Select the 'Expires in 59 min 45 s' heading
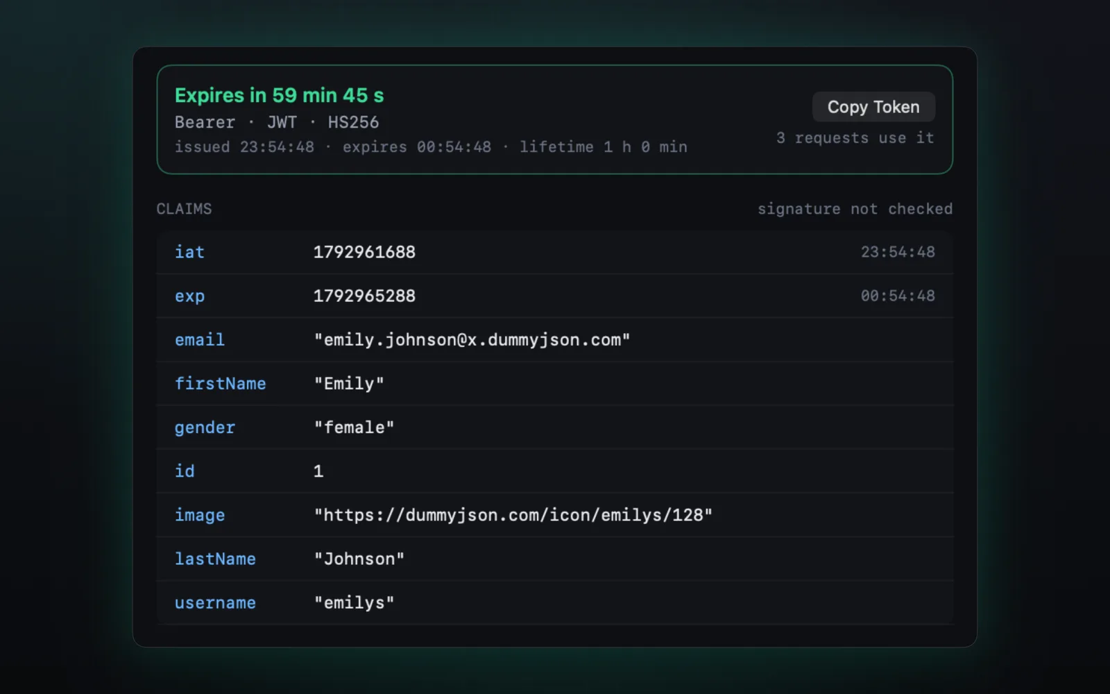The width and height of the screenshot is (1110, 694). (279, 95)
